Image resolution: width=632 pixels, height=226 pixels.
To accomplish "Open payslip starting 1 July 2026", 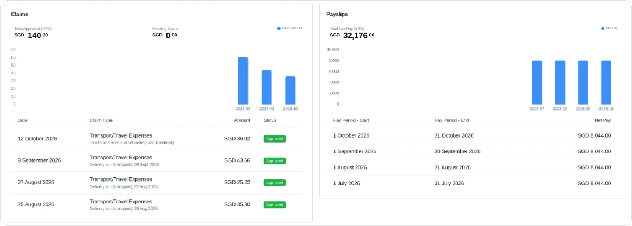I will tap(472, 183).
